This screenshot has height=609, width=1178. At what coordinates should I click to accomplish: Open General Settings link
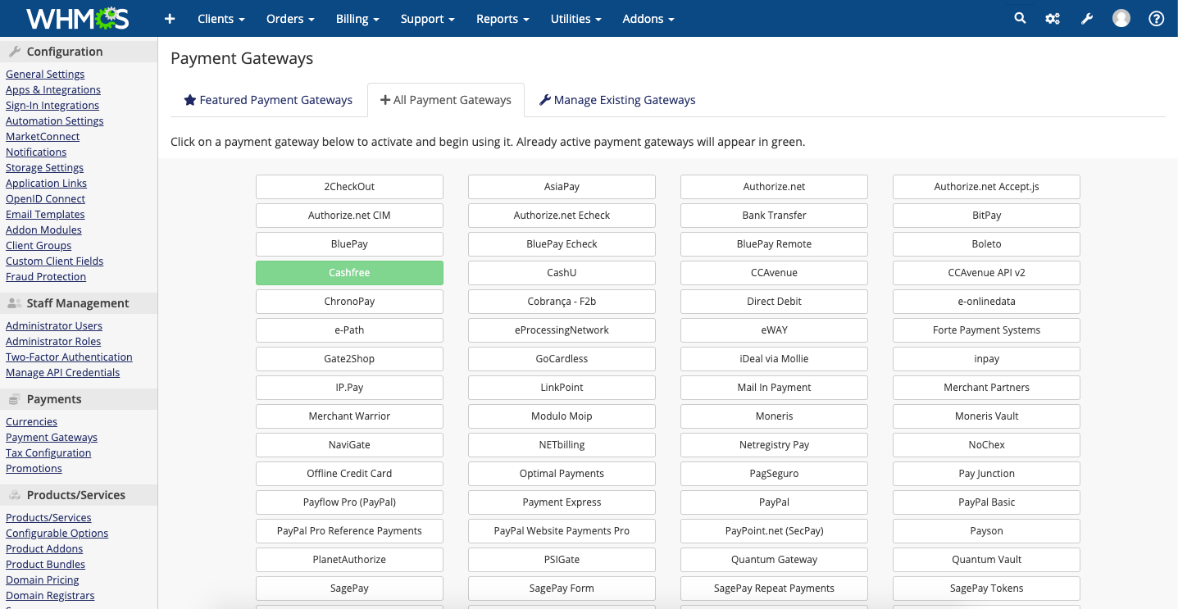[45, 74]
